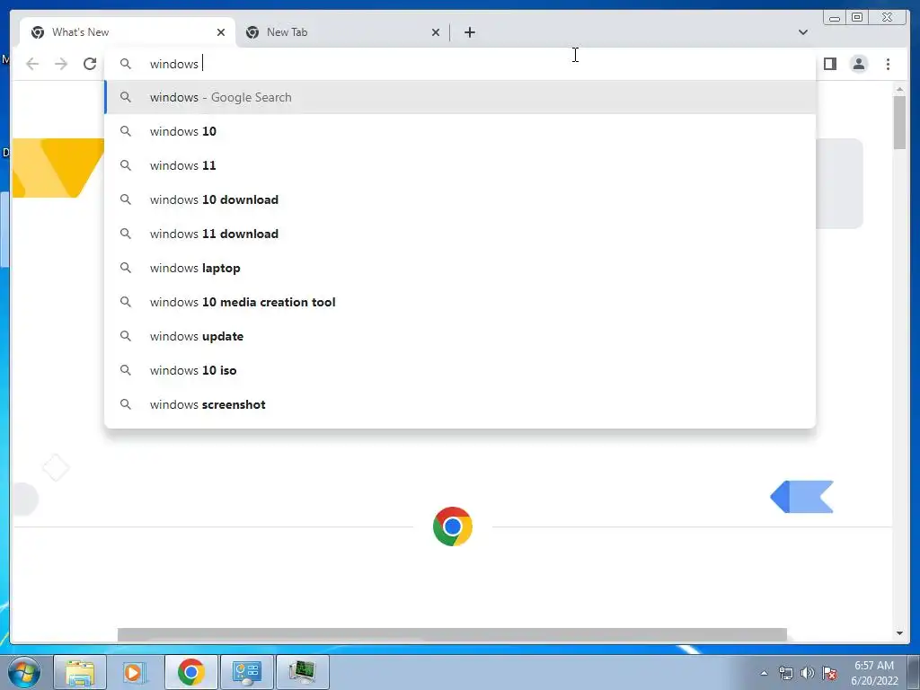Click the magnifier icon in address bar

point(126,64)
